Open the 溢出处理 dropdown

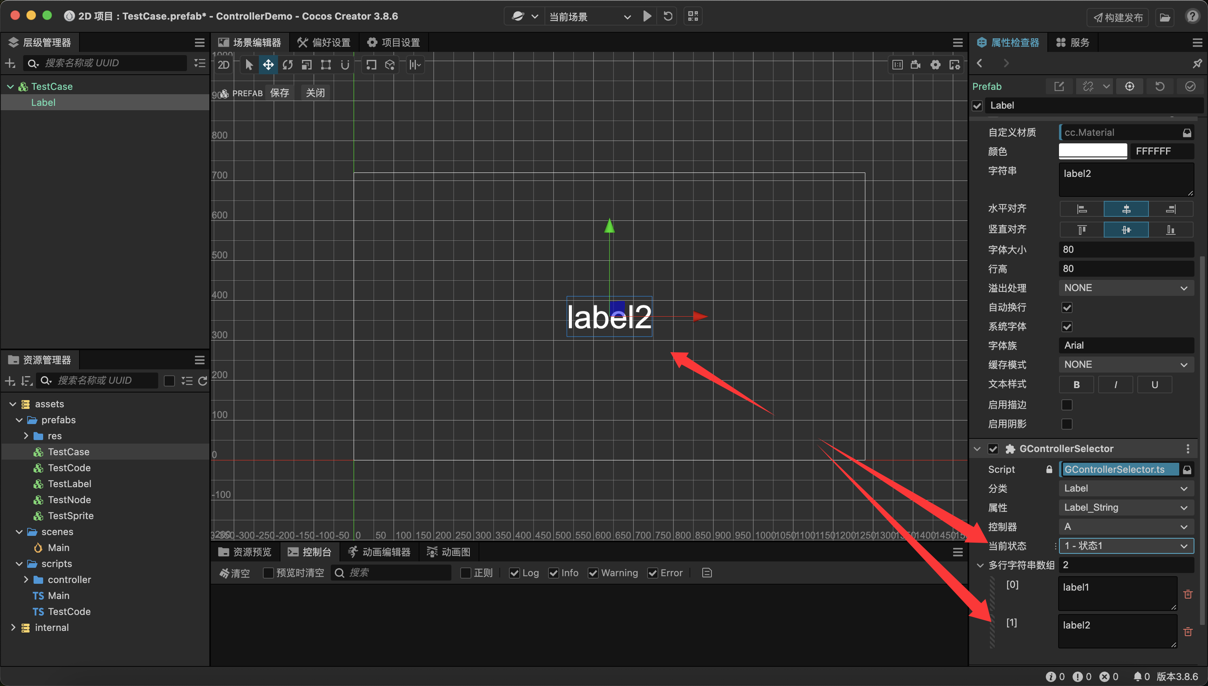point(1126,288)
